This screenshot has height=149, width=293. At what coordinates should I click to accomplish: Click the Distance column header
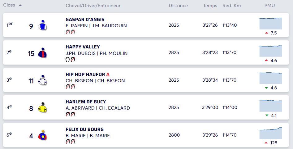point(178,6)
